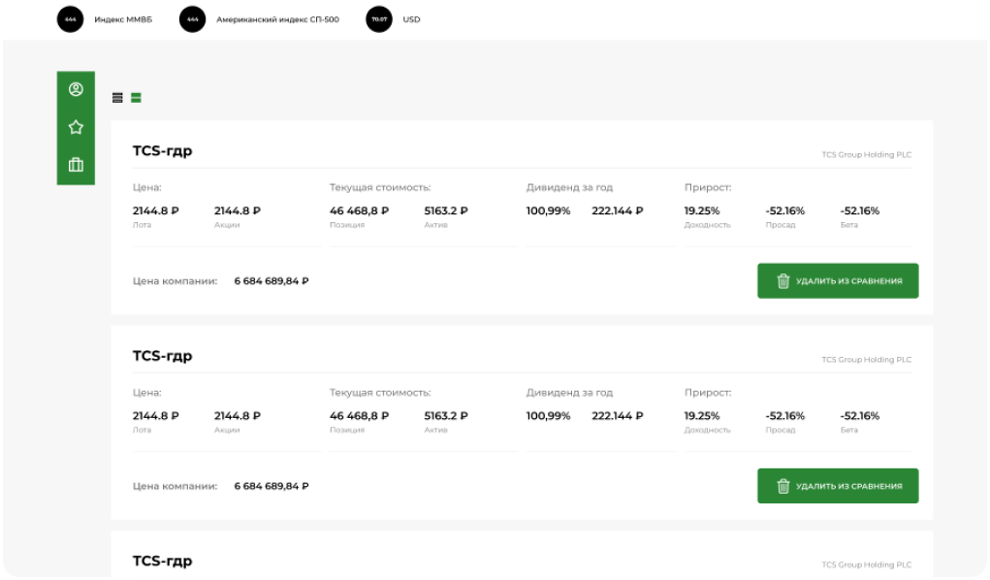Open the user profile sidebar icon

point(76,89)
